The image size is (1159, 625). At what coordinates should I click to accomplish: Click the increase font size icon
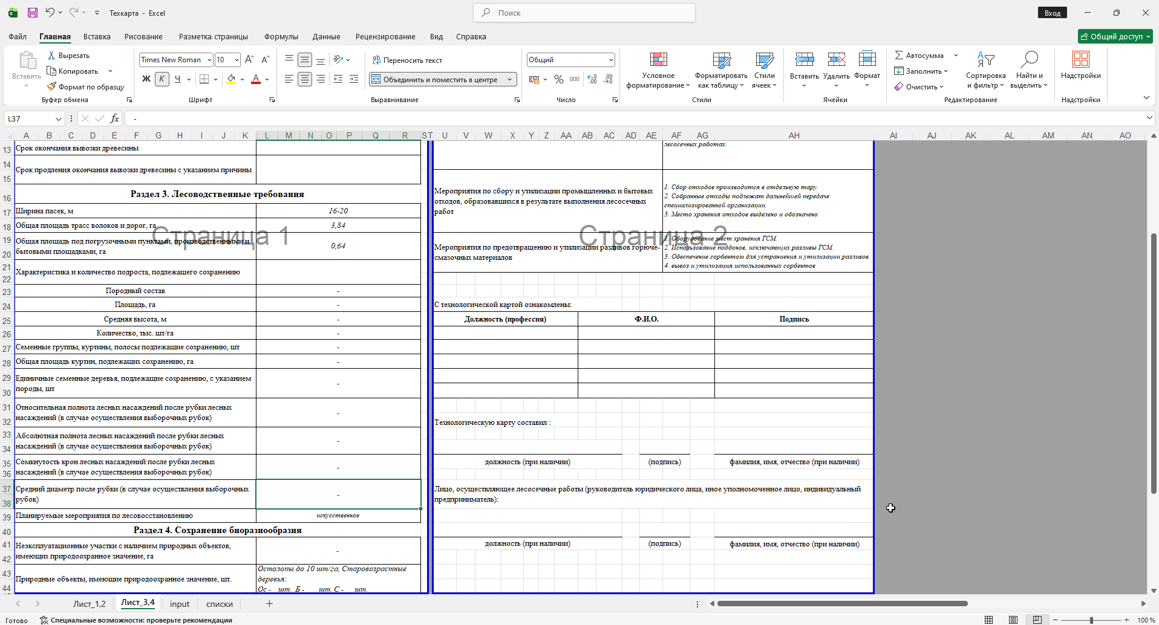[x=249, y=59]
